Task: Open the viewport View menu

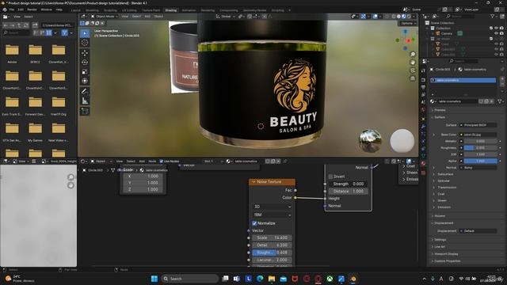Action: (125, 16)
